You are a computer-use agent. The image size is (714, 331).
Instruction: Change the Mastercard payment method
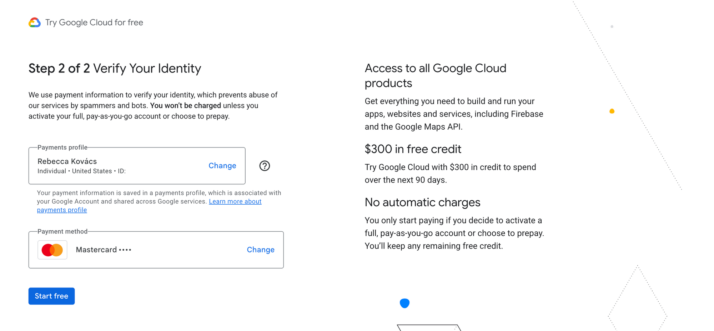(x=261, y=250)
